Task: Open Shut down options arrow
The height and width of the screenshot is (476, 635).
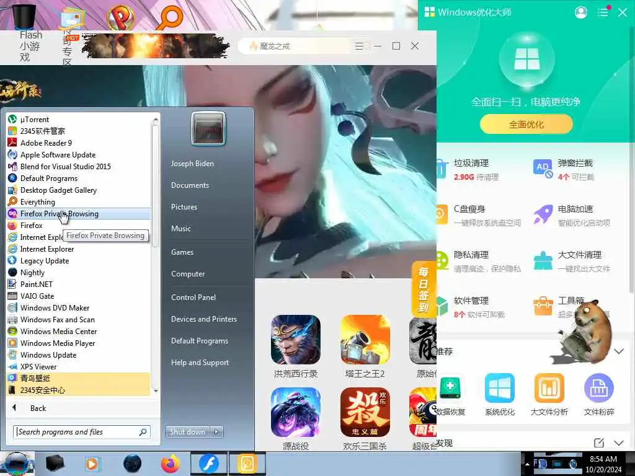Action: point(216,432)
